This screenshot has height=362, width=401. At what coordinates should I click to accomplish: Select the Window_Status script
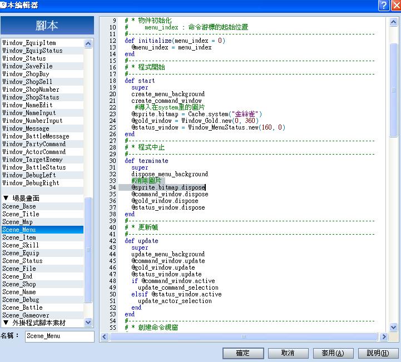(x=42, y=58)
